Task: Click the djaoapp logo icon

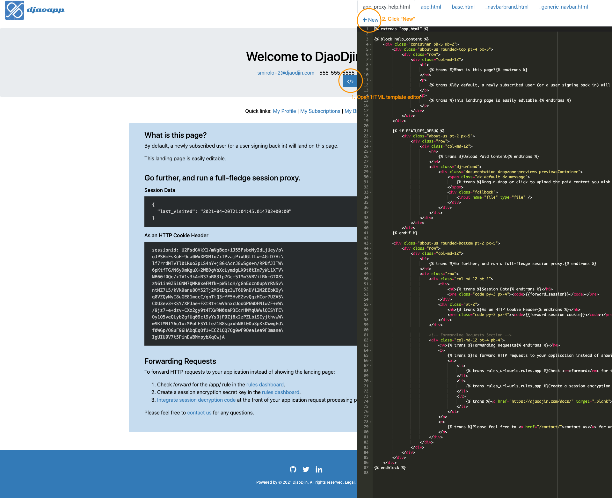Action: coord(15,10)
